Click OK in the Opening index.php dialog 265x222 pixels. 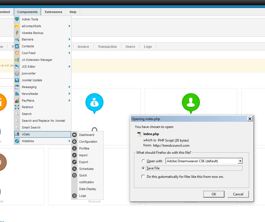pyautogui.click(x=214, y=194)
